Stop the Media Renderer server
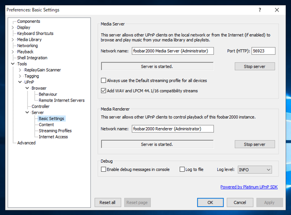The width and height of the screenshot is (291, 215). (x=255, y=144)
